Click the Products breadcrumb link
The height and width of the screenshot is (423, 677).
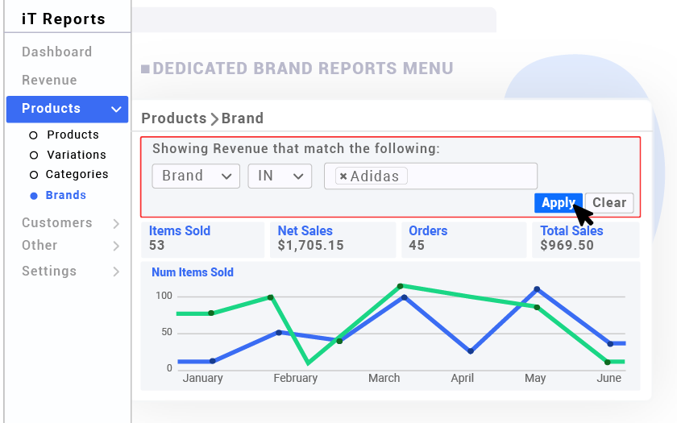(x=173, y=118)
